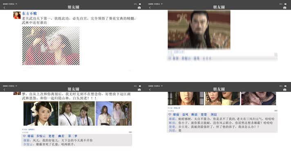View photo of woman held from behind
This screenshot has height=164, width=291.
click(x=222, y=98)
